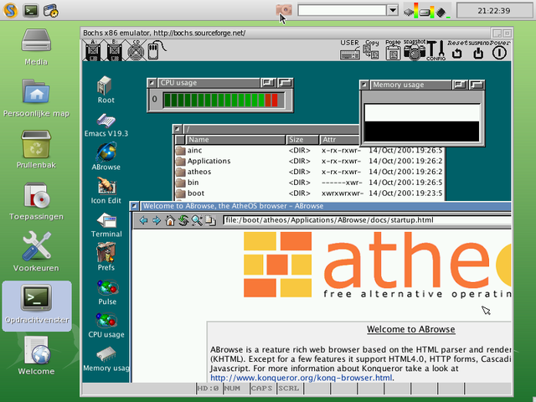
Task: Select the atheos folder row
Action: [309, 172]
